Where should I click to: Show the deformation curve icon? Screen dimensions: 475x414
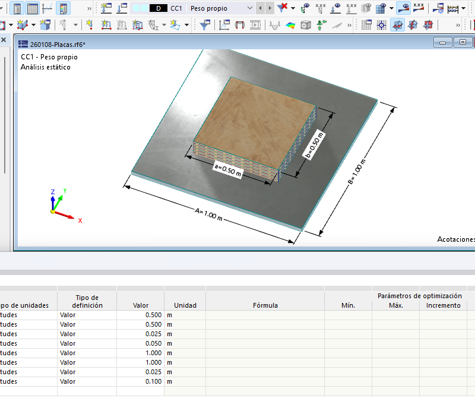tap(275, 25)
